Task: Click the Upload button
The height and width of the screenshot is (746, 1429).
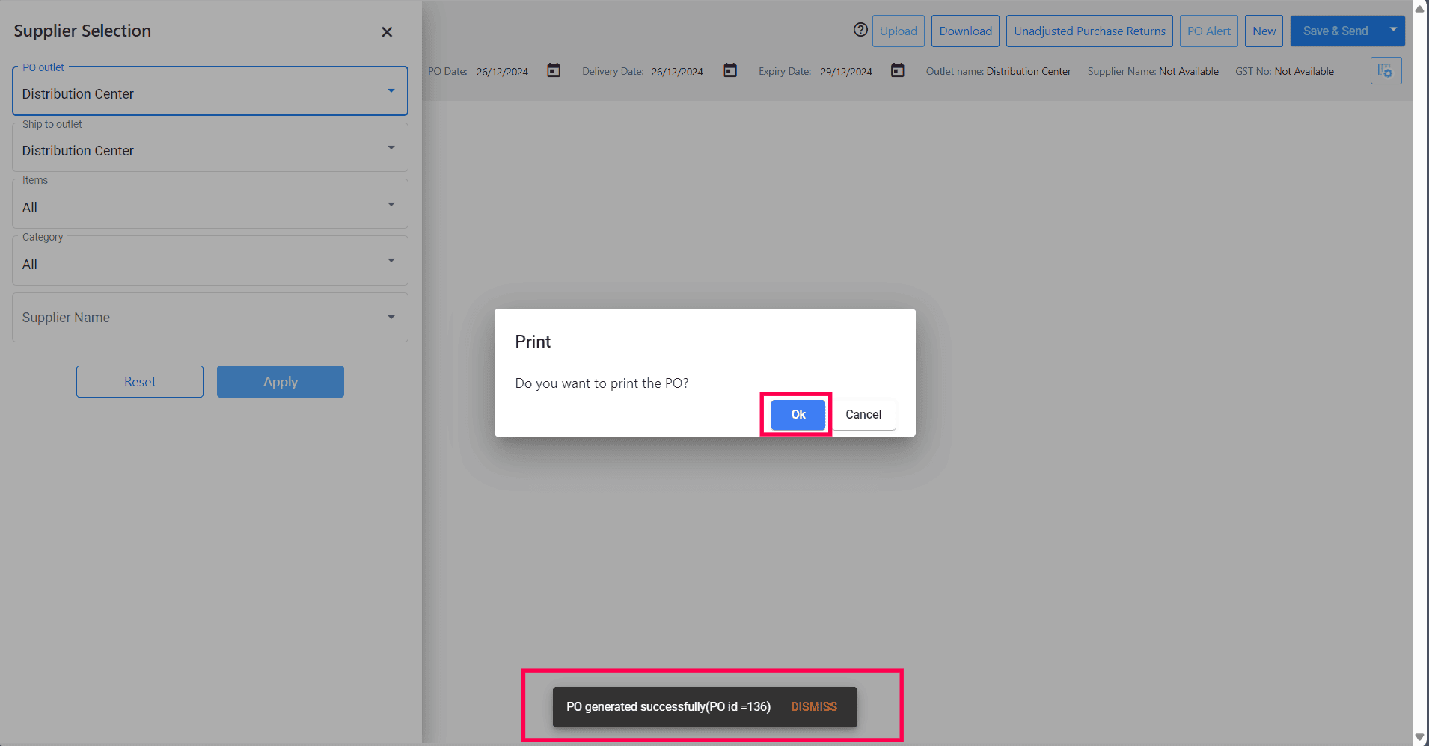Action: 899,31
